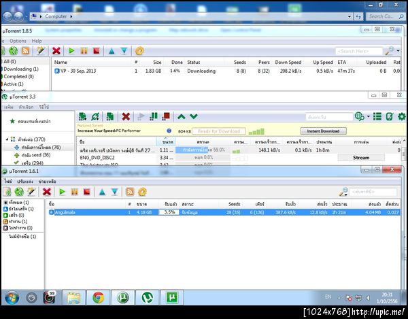
Task: Click the RSS feed icon in uTorrent 1.8.5 toolbar
Action: [x=25, y=51]
